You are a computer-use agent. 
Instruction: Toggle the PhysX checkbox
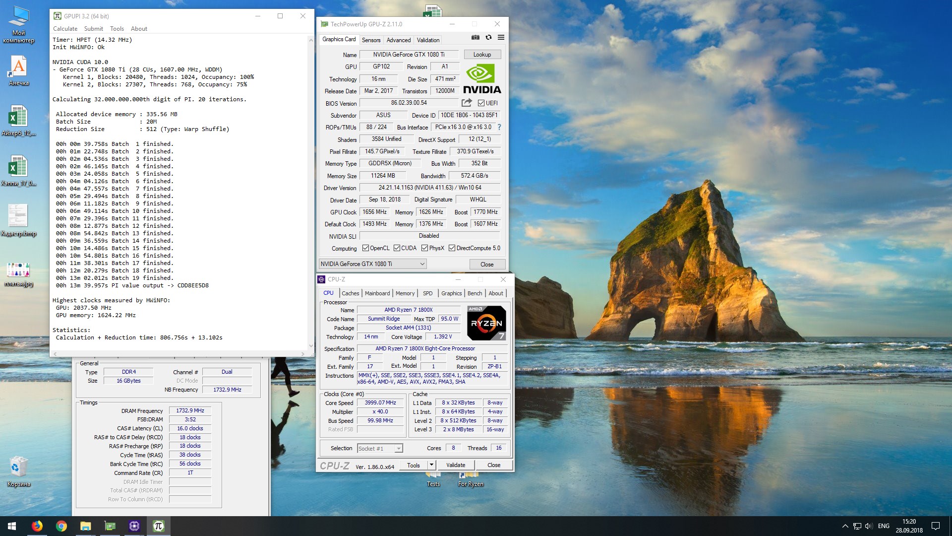pos(424,248)
